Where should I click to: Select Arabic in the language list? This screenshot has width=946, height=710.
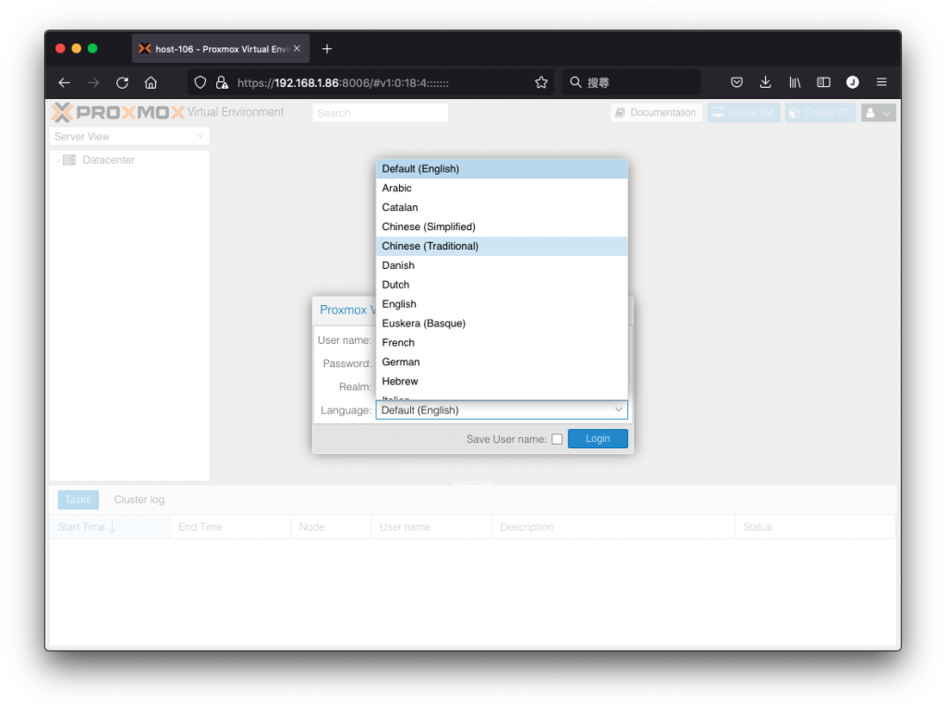[x=502, y=189]
